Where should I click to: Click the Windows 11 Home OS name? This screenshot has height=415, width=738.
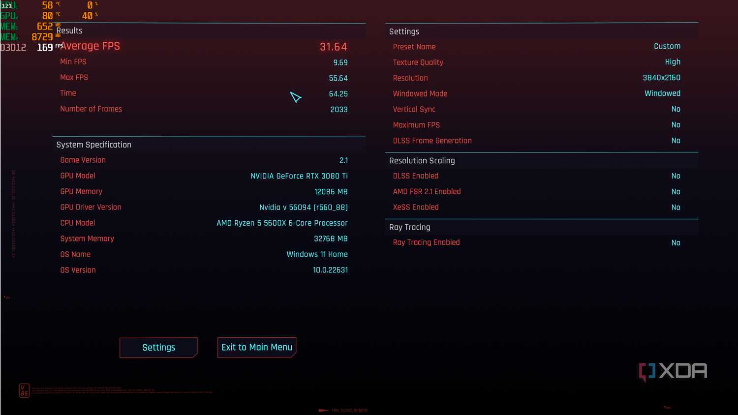[x=317, y=255]
